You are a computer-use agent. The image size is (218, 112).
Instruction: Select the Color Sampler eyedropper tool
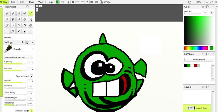(x=19, y=31)
